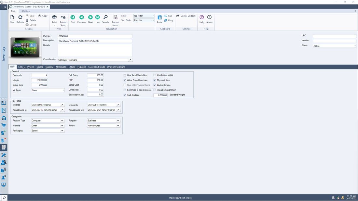
Task: Expand the Outwards tax rate lookup
Action: click(118, 105)
